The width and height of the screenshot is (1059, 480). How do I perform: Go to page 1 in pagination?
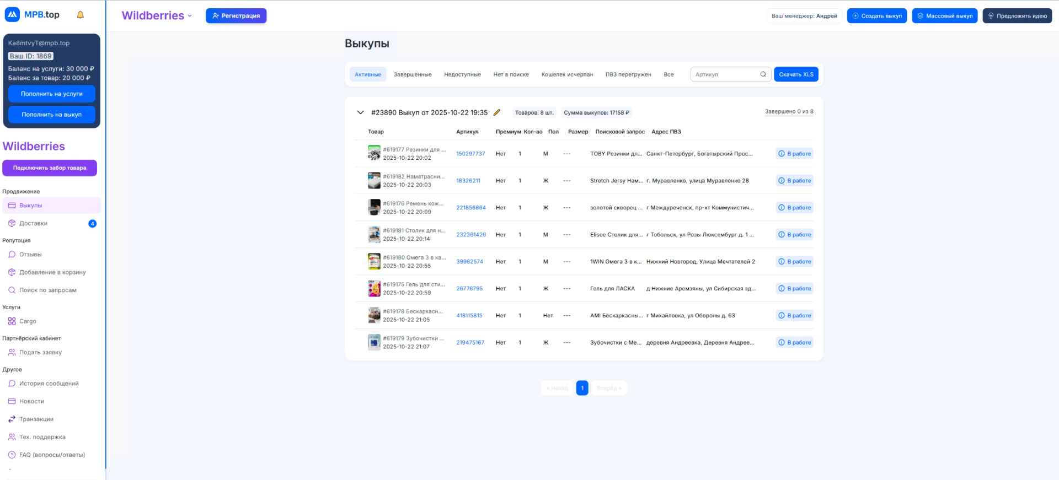582,388
